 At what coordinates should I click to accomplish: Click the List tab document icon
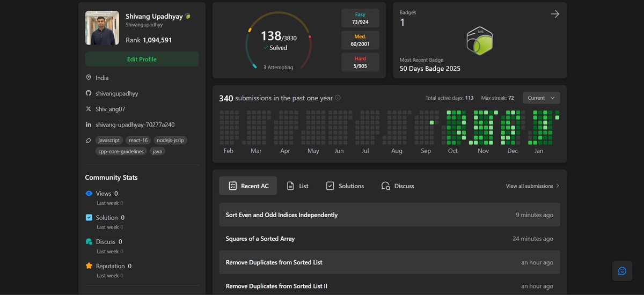290,186
